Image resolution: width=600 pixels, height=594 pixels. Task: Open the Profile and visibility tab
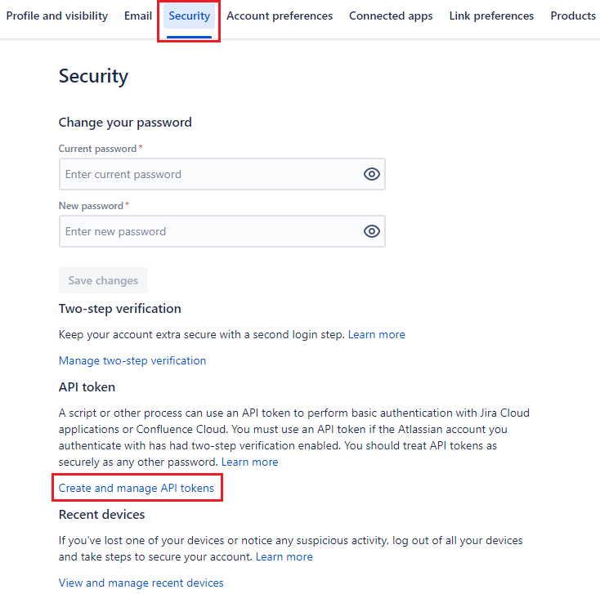point(57,16)
